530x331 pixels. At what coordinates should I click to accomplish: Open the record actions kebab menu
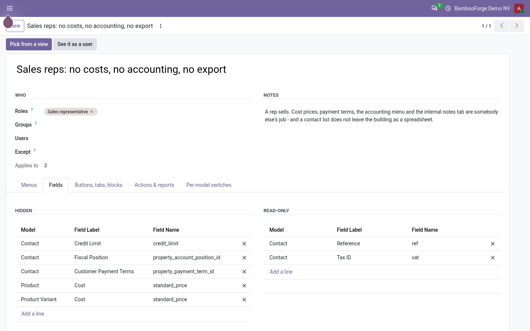pos(160,26)
